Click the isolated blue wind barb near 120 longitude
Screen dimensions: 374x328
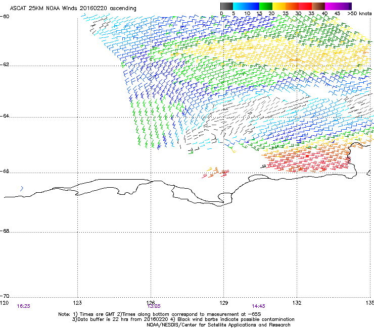coord(22,189)
